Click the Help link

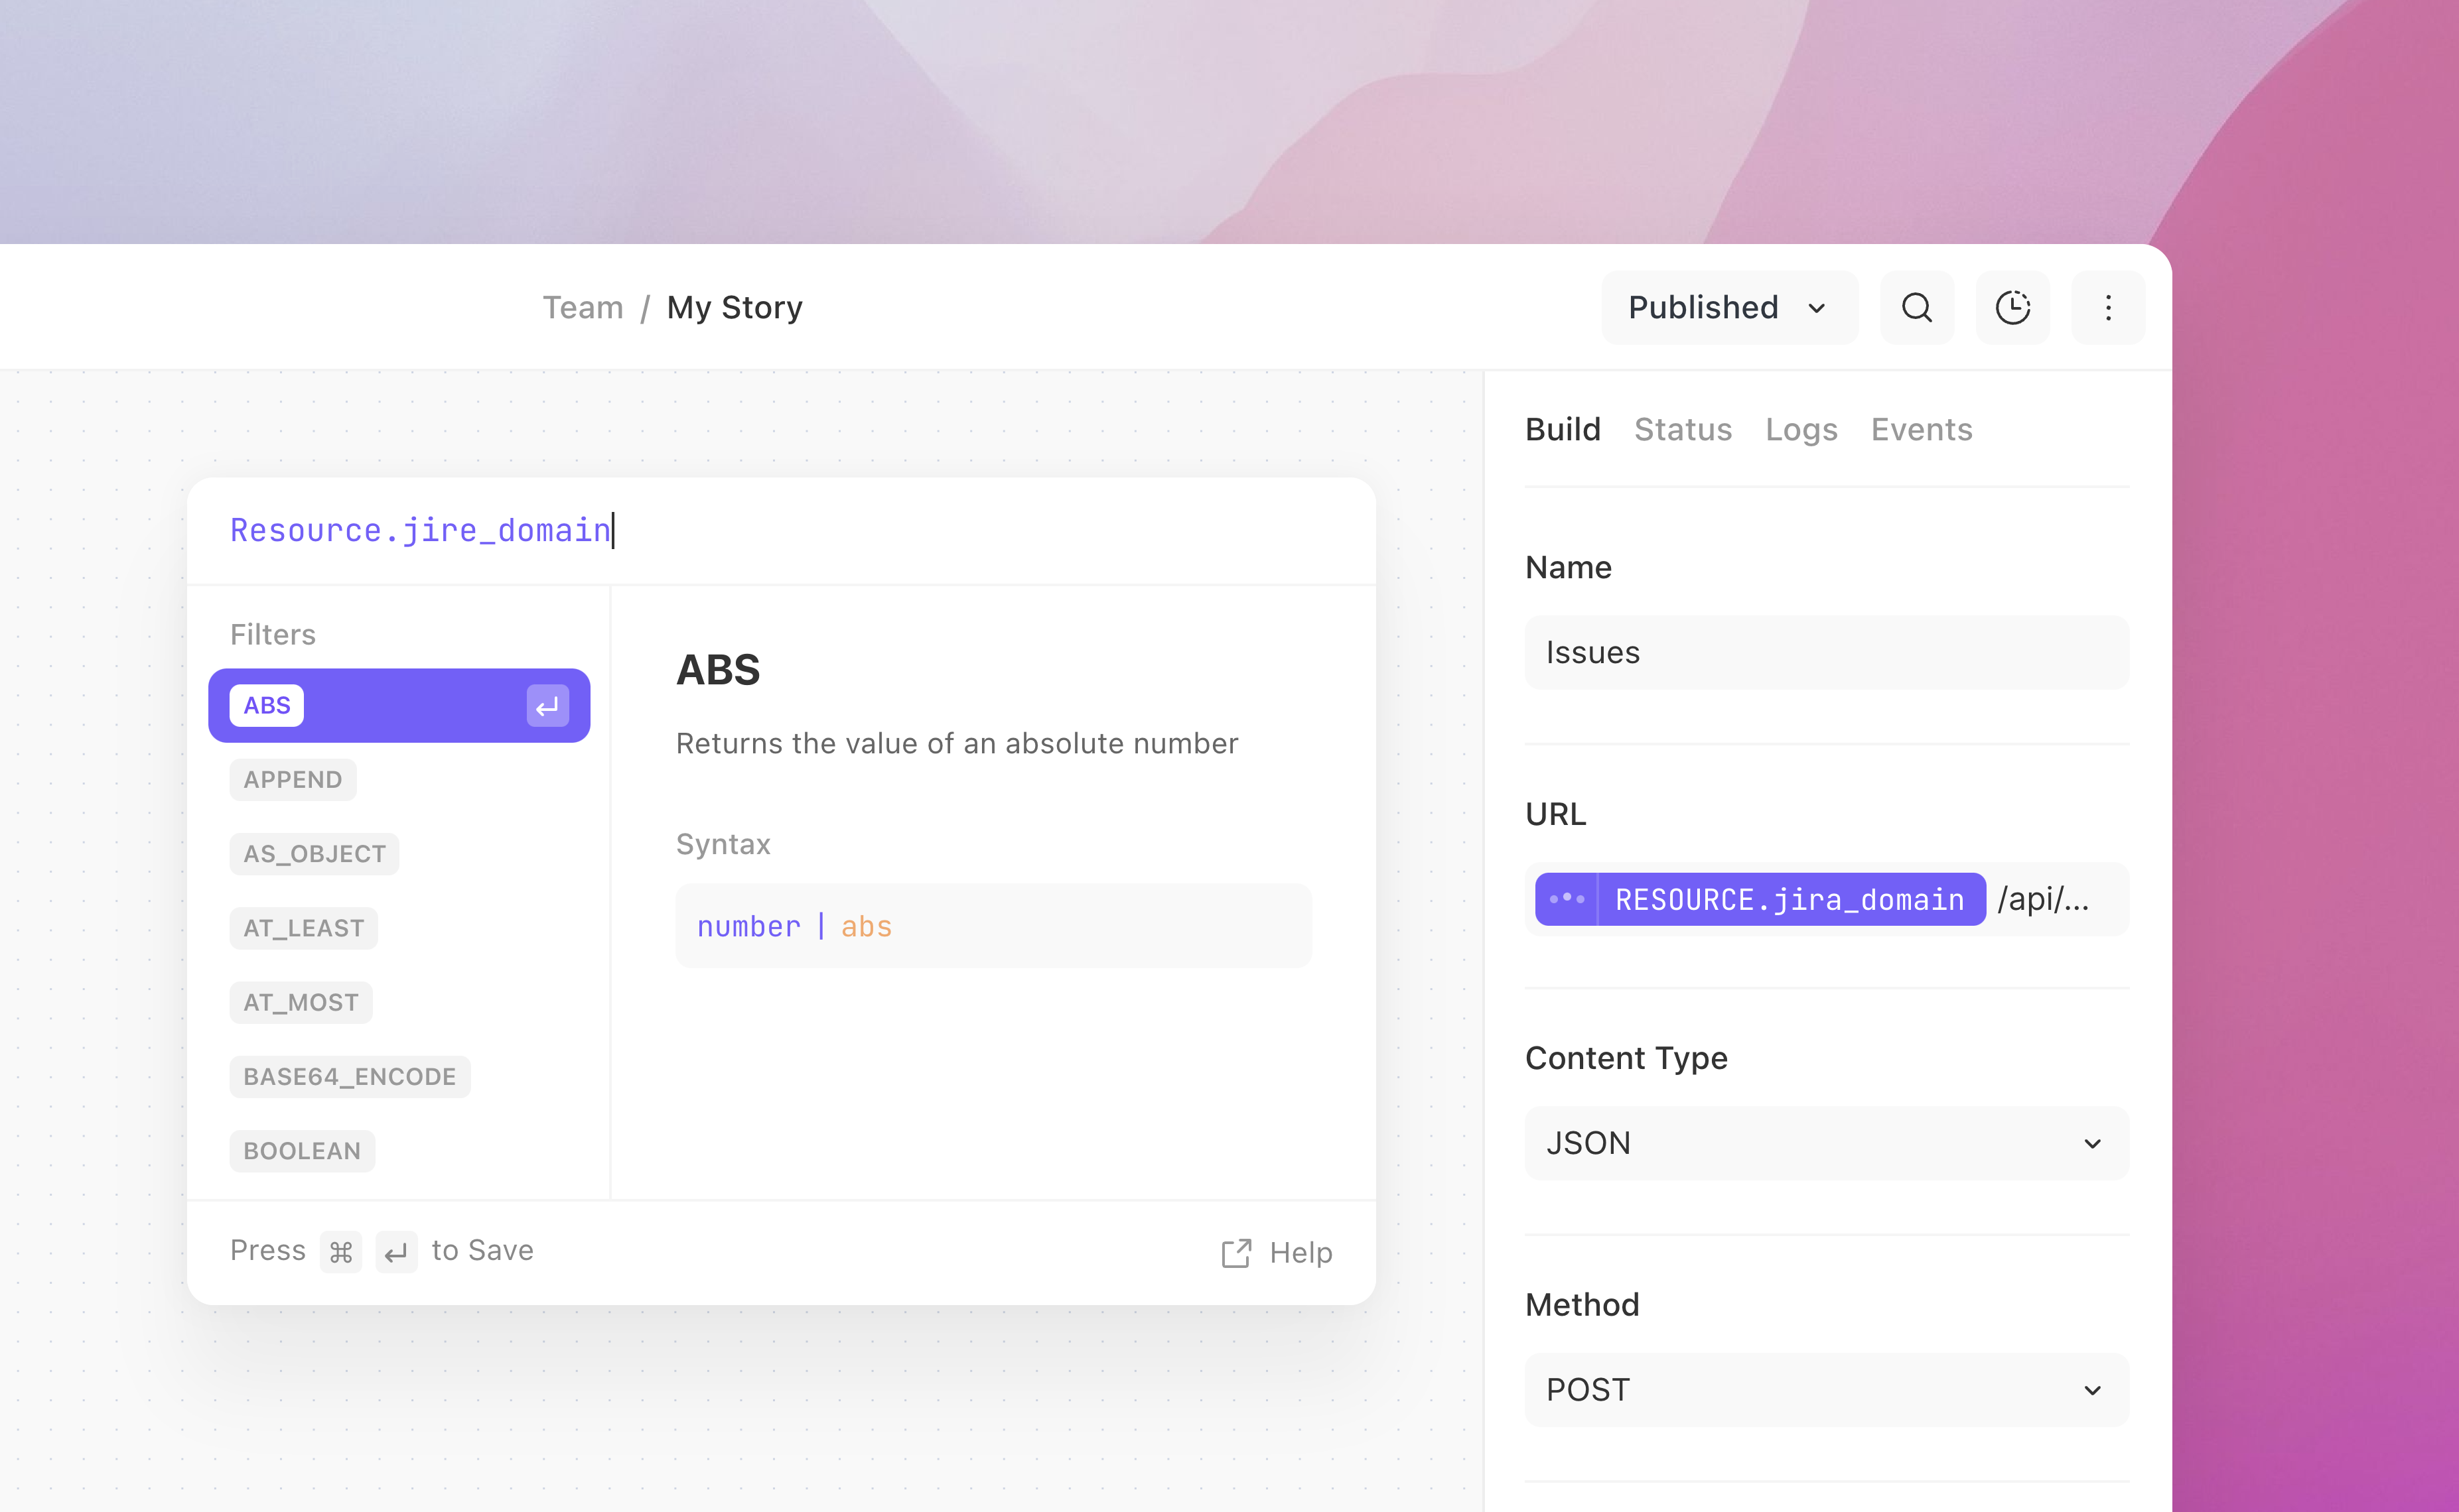(x=1300, y=1253)
